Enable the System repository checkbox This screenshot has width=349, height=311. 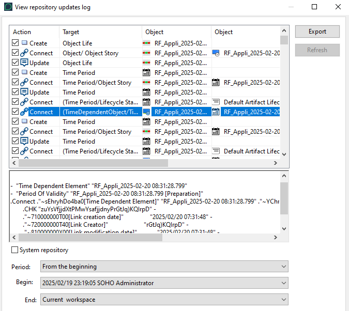point(15,251)
